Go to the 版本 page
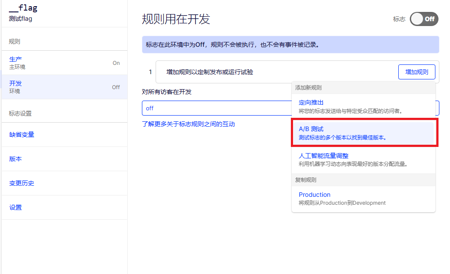This screenshot has height=274, width=450. point(15,159)
